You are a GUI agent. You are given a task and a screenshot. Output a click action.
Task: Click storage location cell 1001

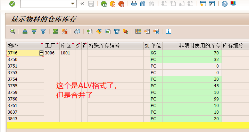67,53
